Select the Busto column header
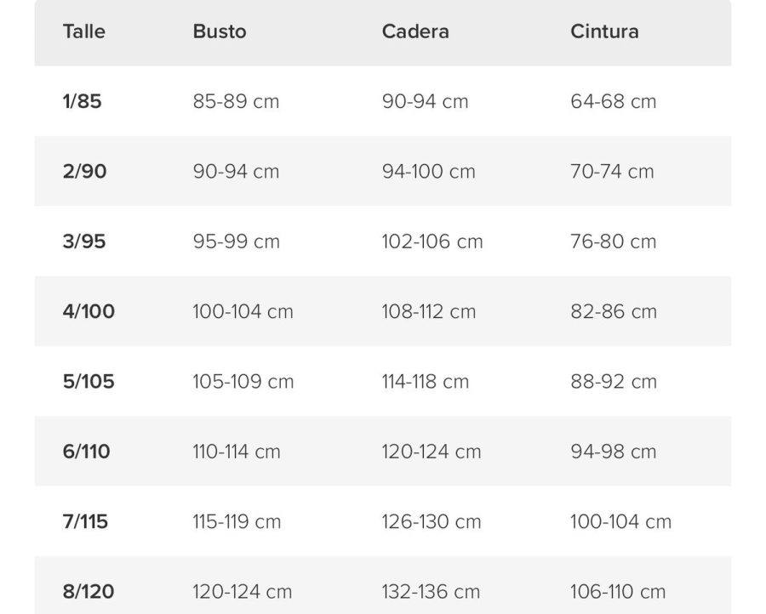This screenshot has height=614, width=766. [220, 31]
